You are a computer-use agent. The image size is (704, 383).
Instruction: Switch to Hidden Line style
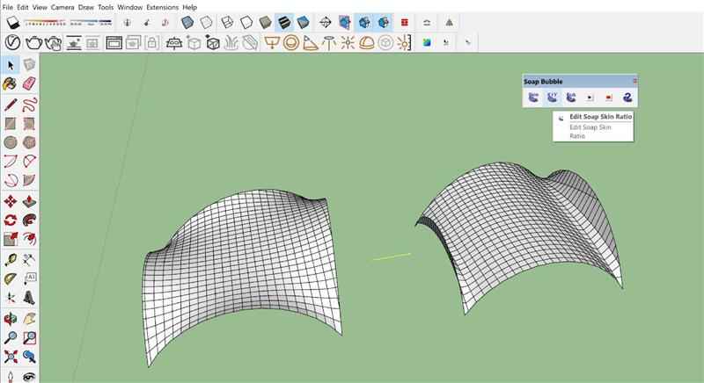click(x=246, y=22)
